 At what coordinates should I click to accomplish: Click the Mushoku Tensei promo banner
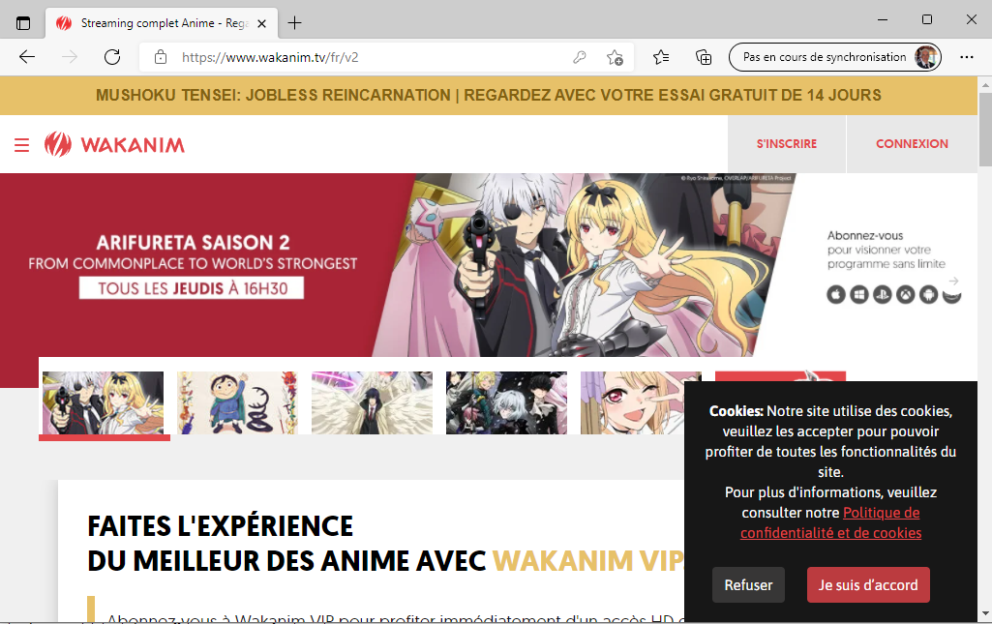(x=489, y=96)
